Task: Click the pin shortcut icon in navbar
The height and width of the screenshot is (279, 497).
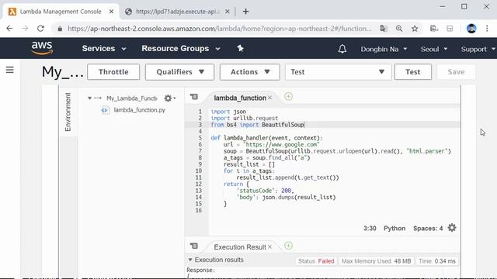Action: (240, 48)
